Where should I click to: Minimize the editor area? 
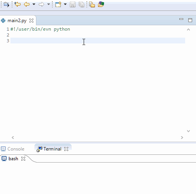pos(181,19)
